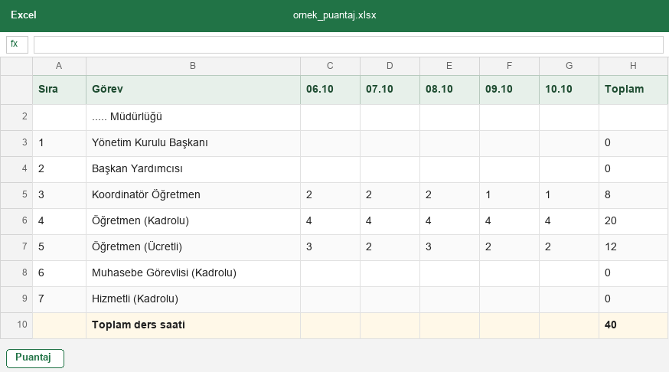Click Sıra number 4 in column A
Image resolution: width=669 pixels, height=372 pixels.
pos(59,221)
